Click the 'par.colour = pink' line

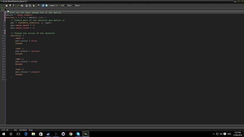pos(26,62)
